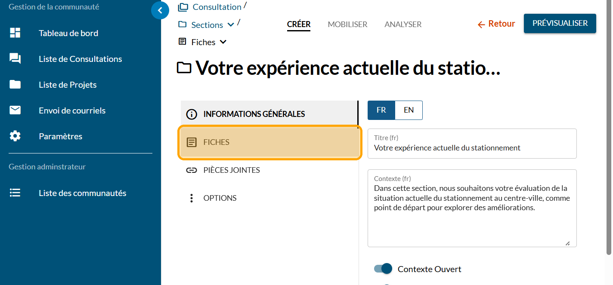The height and width of the screenshot is (285, 613).
Task: Click the Liste des communautés list icon
Action: [x=15, y=193]
